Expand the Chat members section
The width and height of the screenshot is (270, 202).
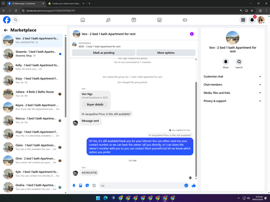pyautogui.click(x=232, y=85)
